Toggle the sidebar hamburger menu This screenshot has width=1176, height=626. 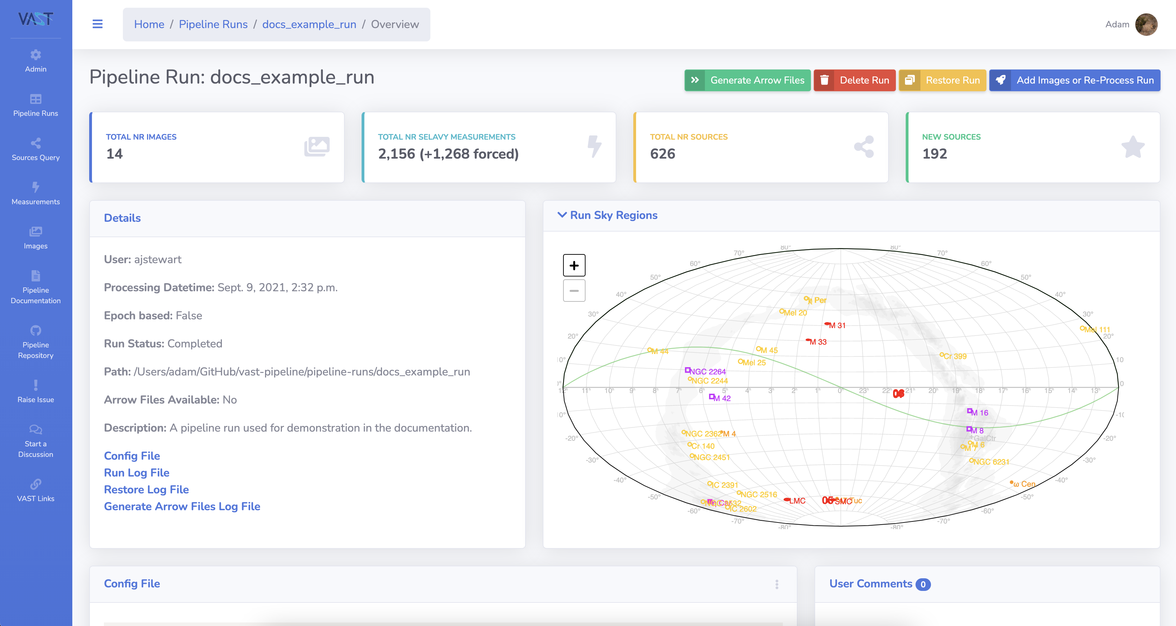[97, 24]
